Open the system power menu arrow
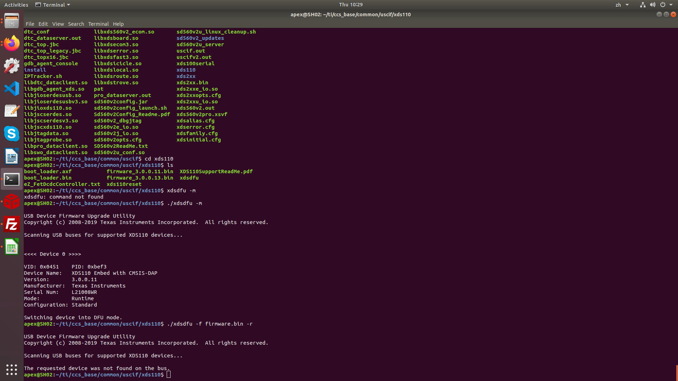This screenshot has width=678, height=381. [x=671, y=5]
